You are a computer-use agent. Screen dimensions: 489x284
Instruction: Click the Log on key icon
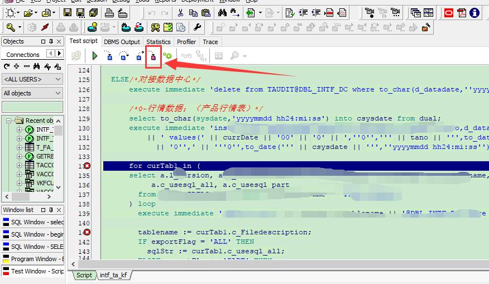pyautogui.click(x=10, y=28)
